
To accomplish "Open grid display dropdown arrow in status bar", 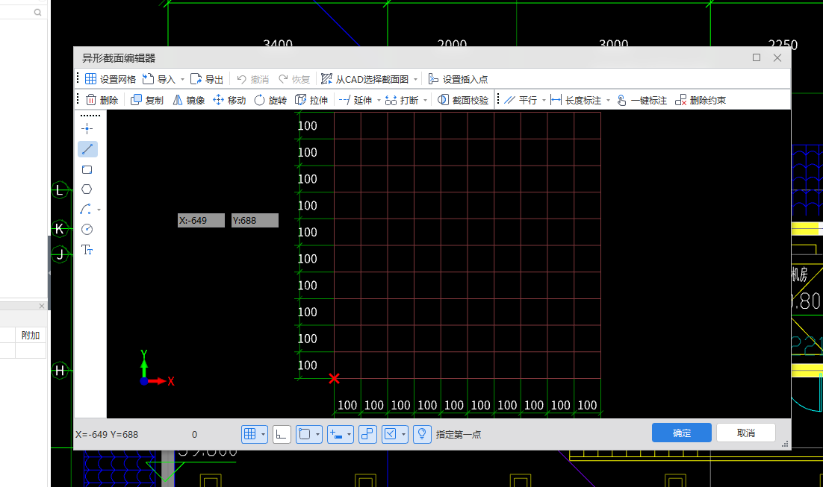I will coord(263,434).
